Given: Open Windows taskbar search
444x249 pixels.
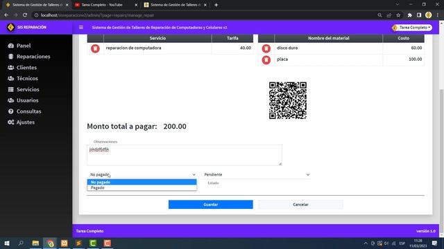Looking at the screenshot, I should [x=21, y=243].
